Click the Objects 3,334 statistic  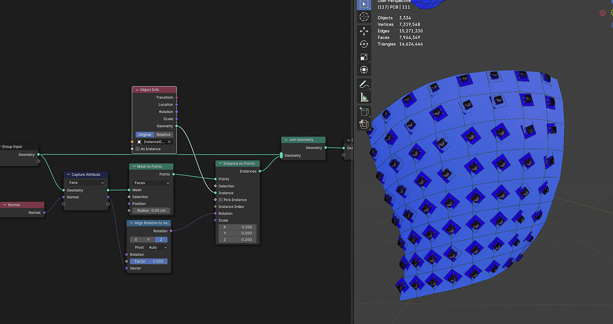pos(394,18)
